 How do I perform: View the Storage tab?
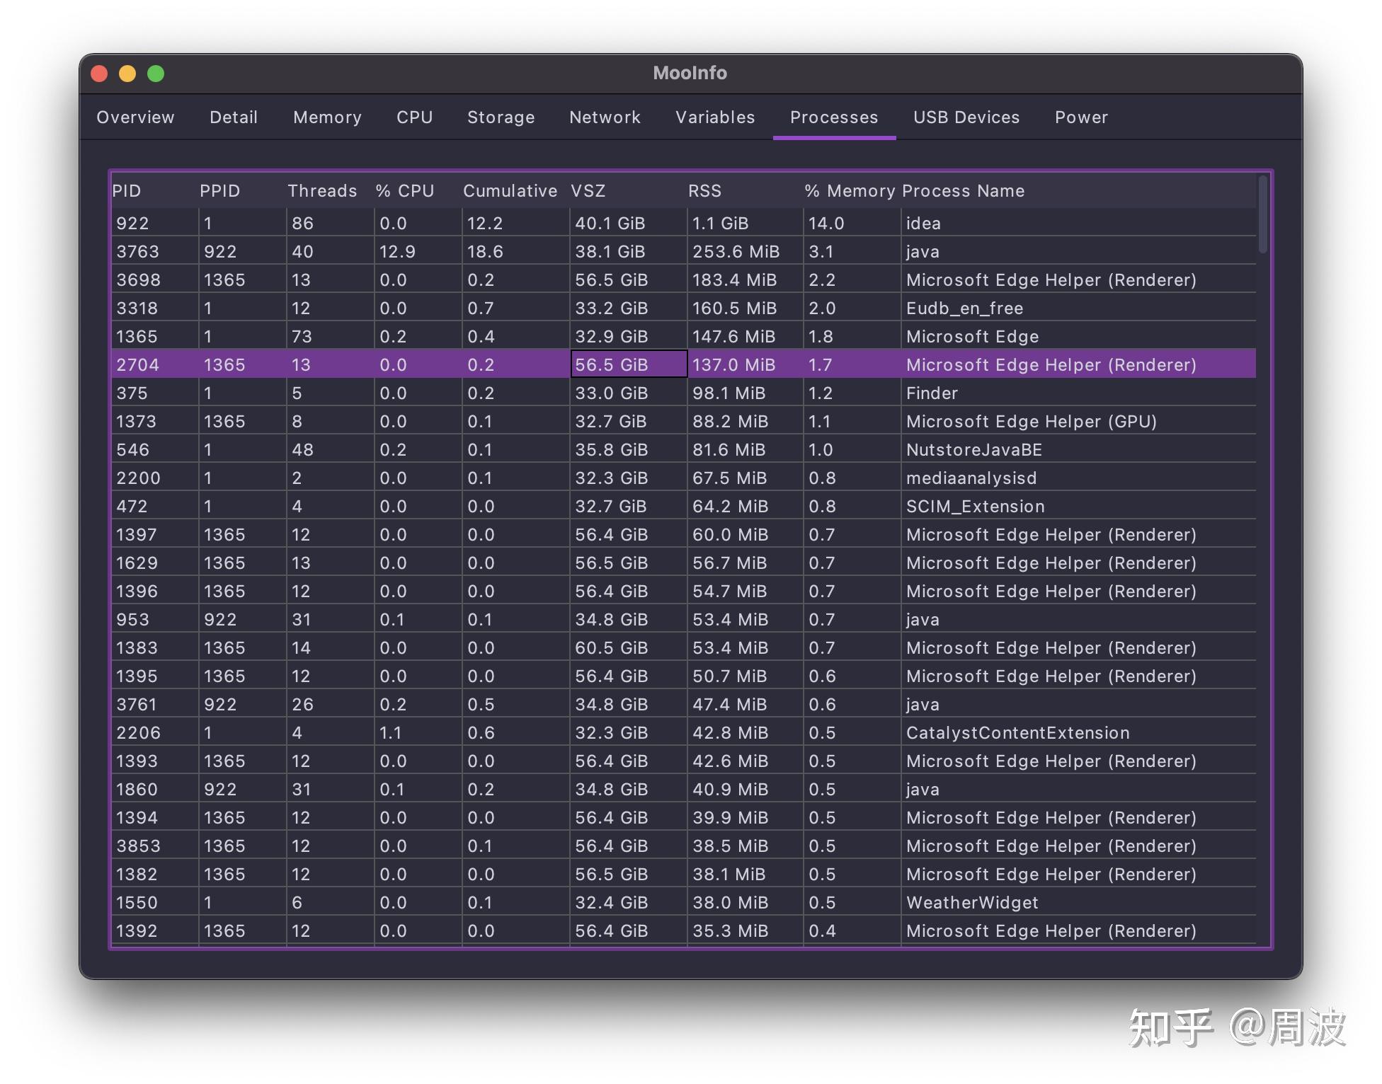501,117
